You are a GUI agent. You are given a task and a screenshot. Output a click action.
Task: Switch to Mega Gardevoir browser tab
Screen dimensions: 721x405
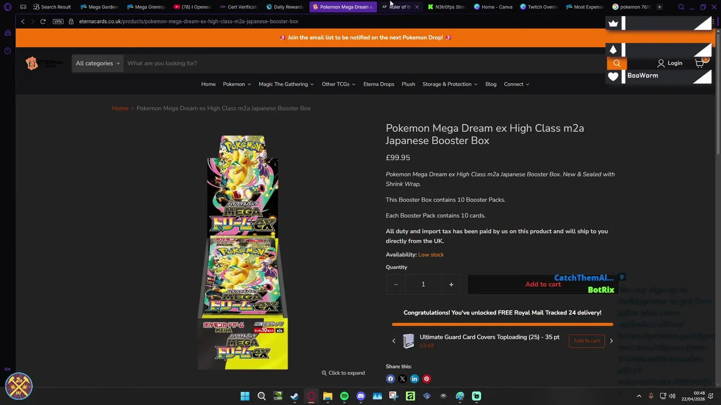(99, 7)
